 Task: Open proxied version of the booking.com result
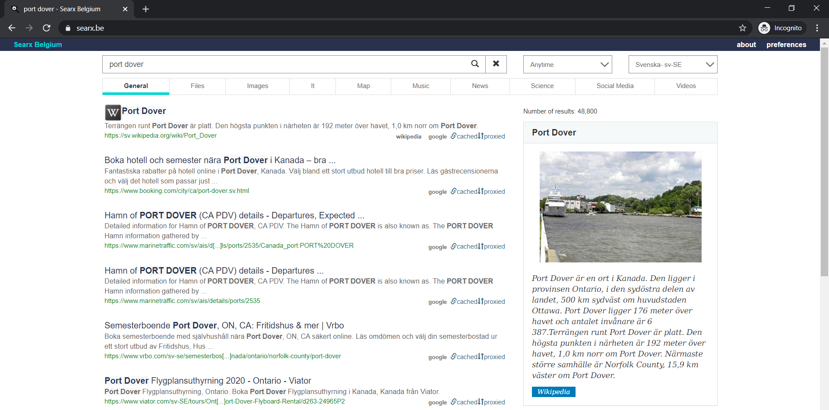pos(492,192)
